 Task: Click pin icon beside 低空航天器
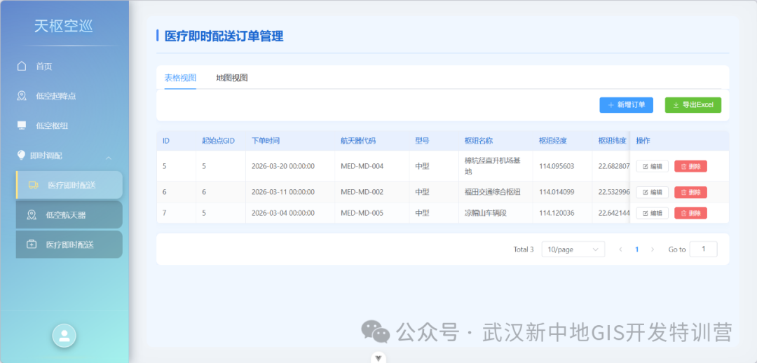[32, 215]
